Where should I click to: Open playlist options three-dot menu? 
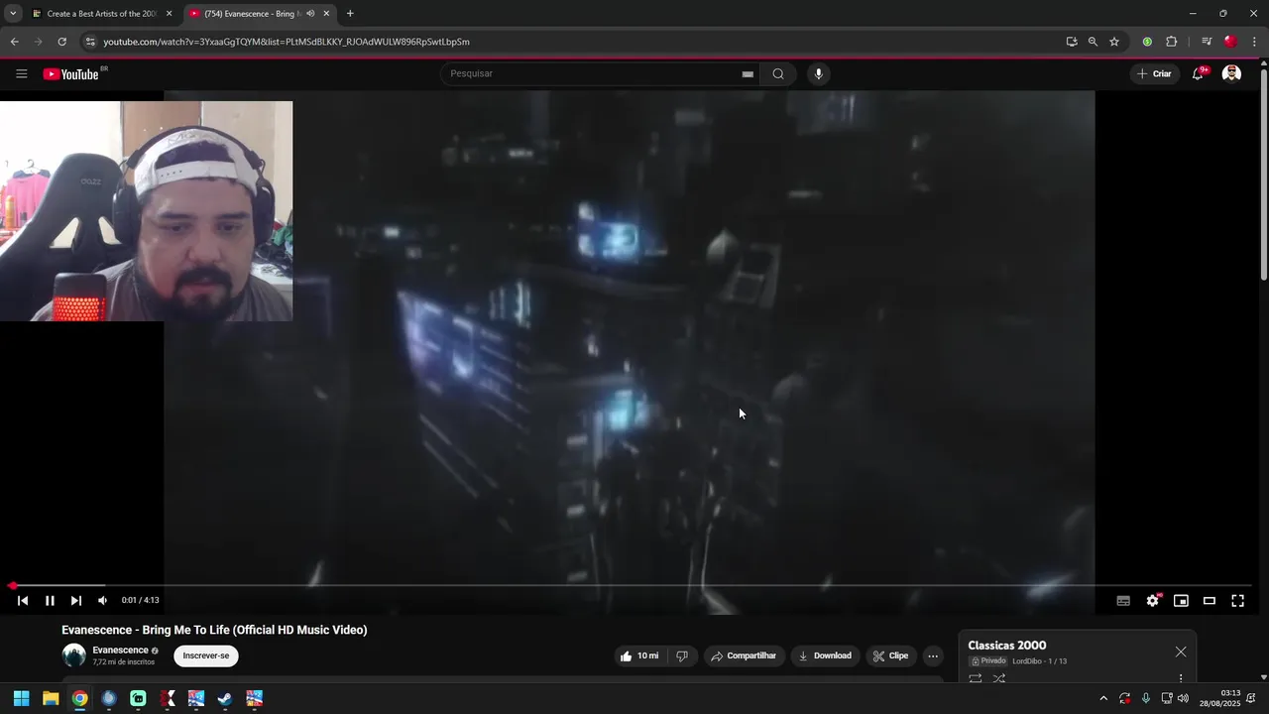pos(1181,678)
